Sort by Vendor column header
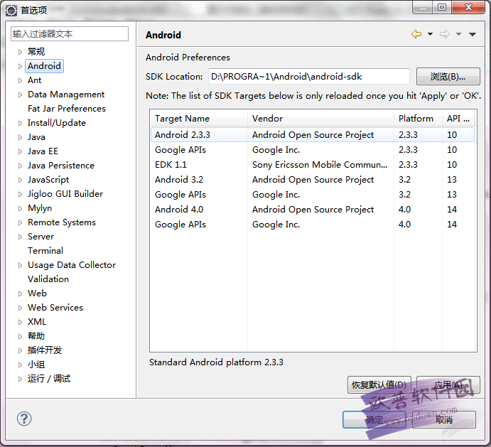This screenshot has height=447, width=491. click(x=320, y=119)
